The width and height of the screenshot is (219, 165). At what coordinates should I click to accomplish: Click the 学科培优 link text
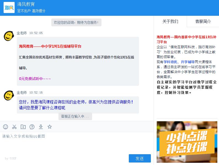click(170, 62)
